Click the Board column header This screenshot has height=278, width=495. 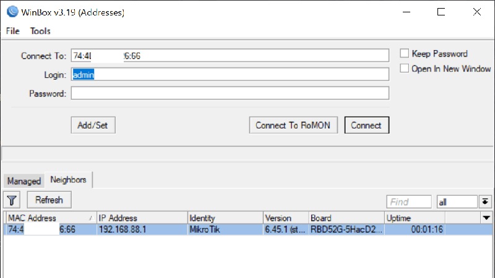(x=346, y=218)
